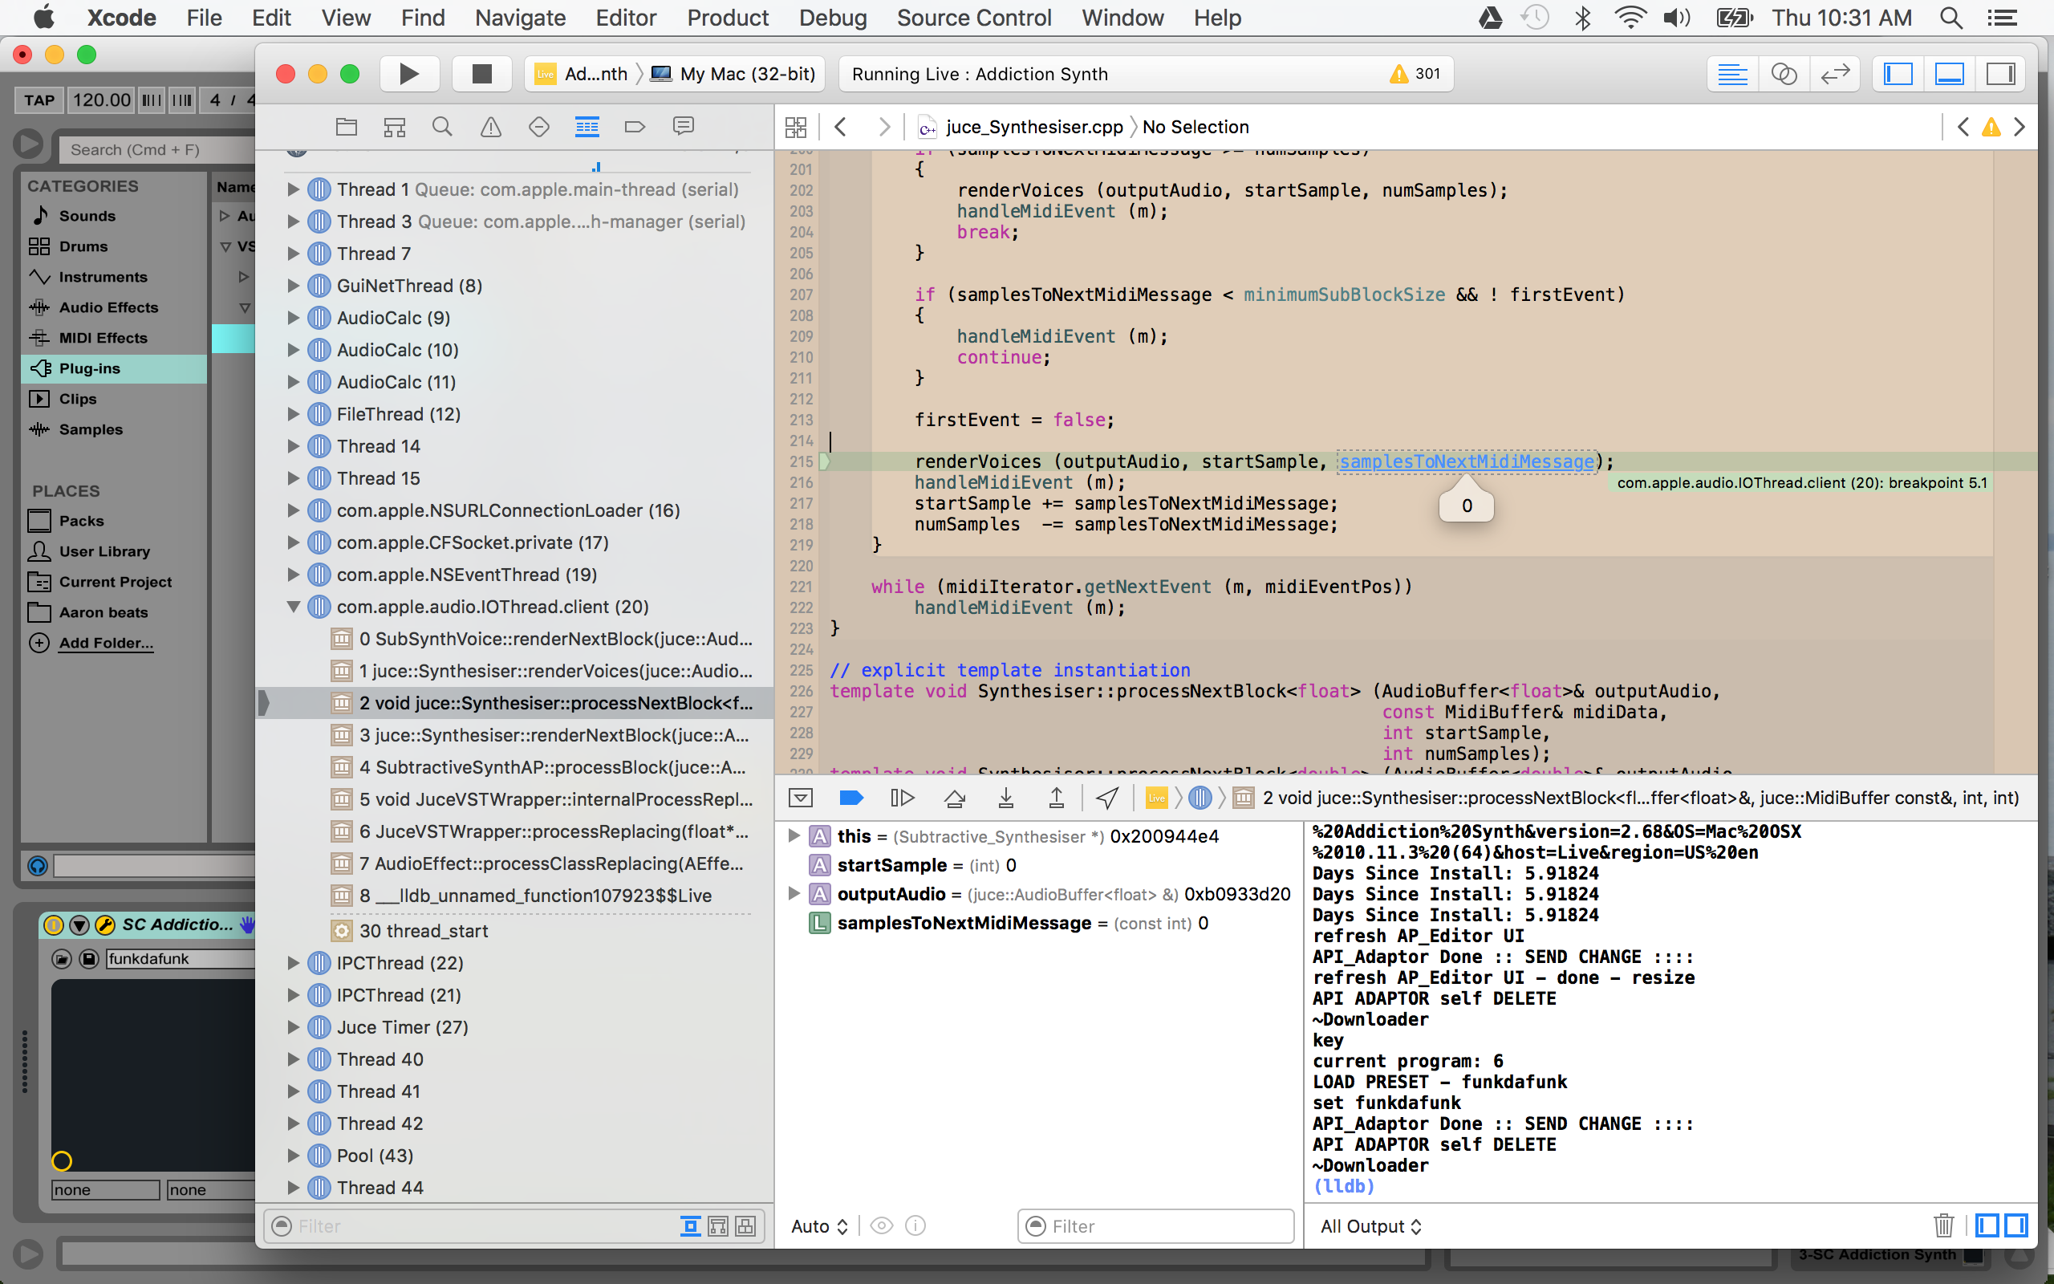
Task: Click the Step Over debug icon
Action: pyautogui.click(x=954, y=798)
